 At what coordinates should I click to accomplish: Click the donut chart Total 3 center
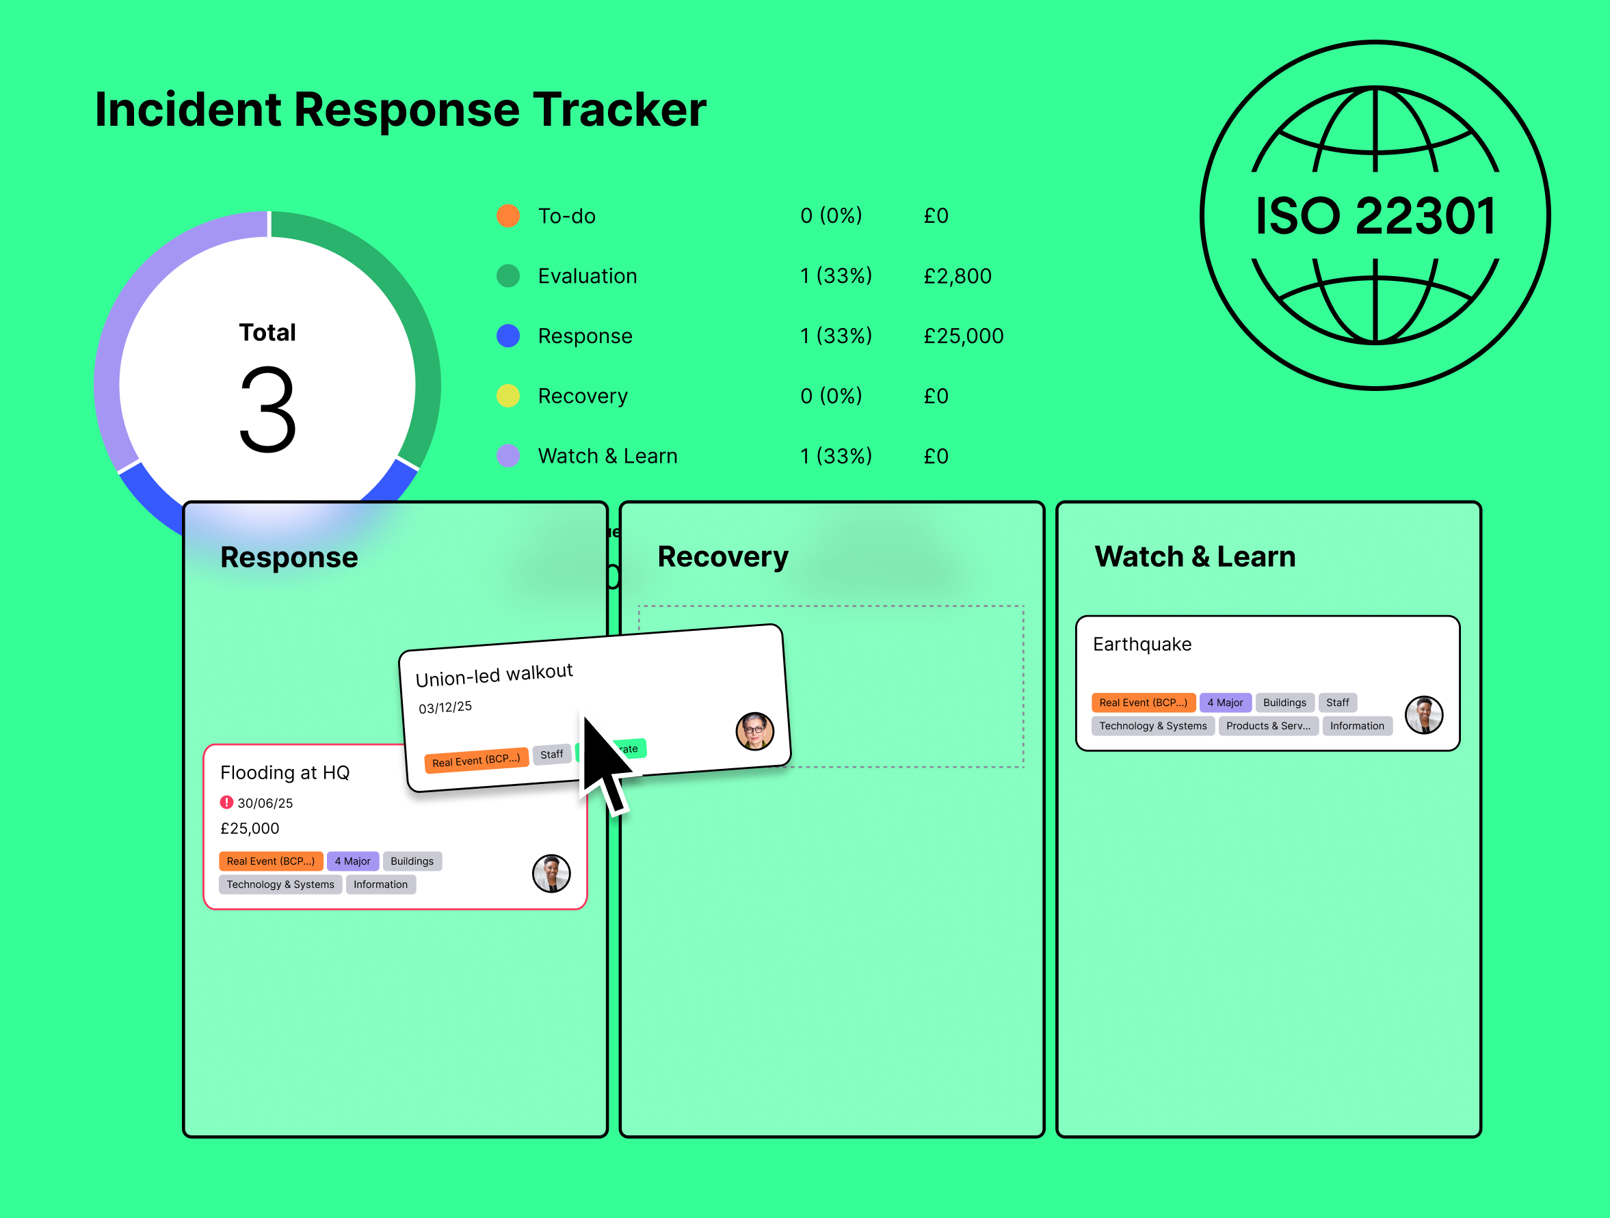point(267,385)
